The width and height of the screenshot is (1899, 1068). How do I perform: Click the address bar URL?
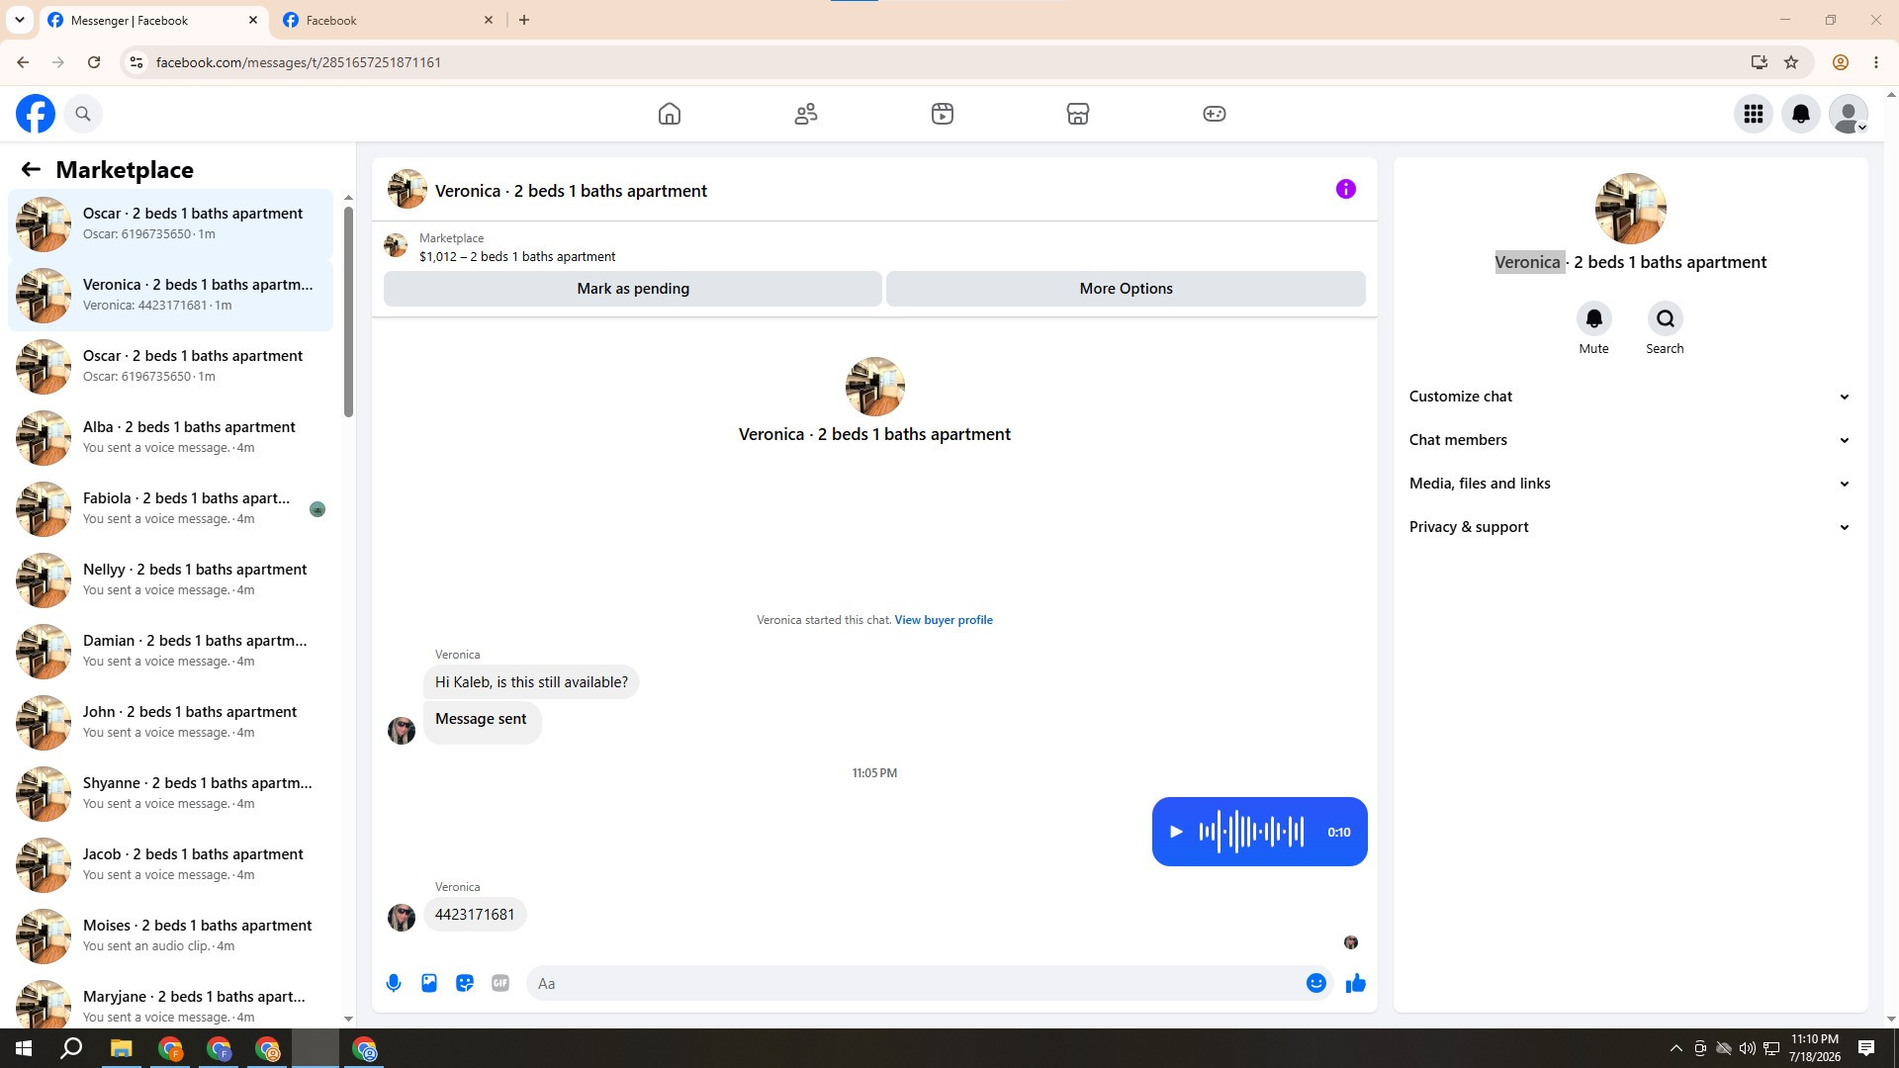point(299,62)
